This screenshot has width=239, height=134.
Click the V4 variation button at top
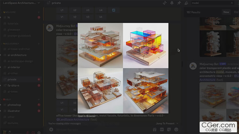point(101,17)
